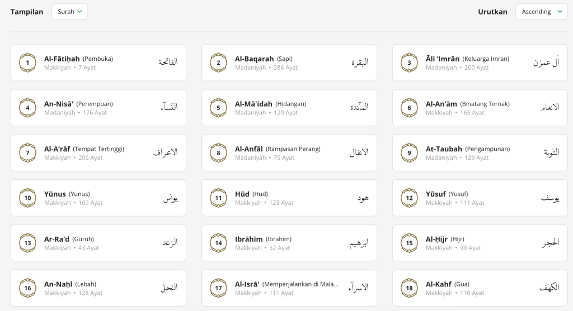Open the Hūd surah card
The height and width of the screenshot is (311, 573).
289,198
